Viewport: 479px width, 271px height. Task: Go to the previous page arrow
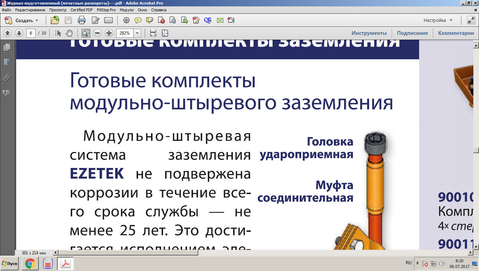[x=8, y=33]
